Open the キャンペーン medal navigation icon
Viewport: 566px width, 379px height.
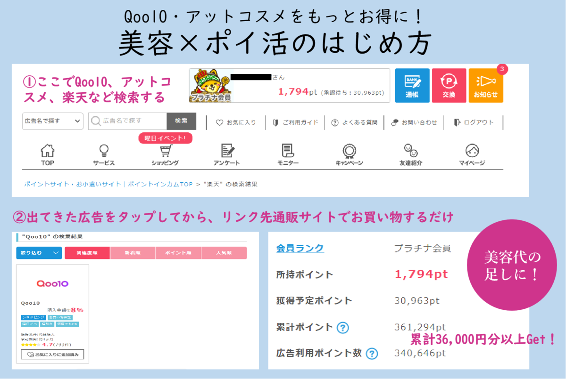coord(349,155)
